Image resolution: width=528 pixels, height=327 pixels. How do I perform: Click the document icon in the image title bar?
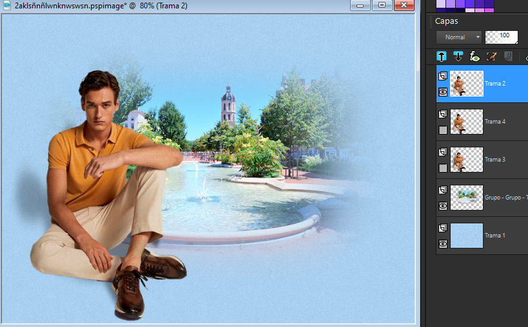click(6, 5)
